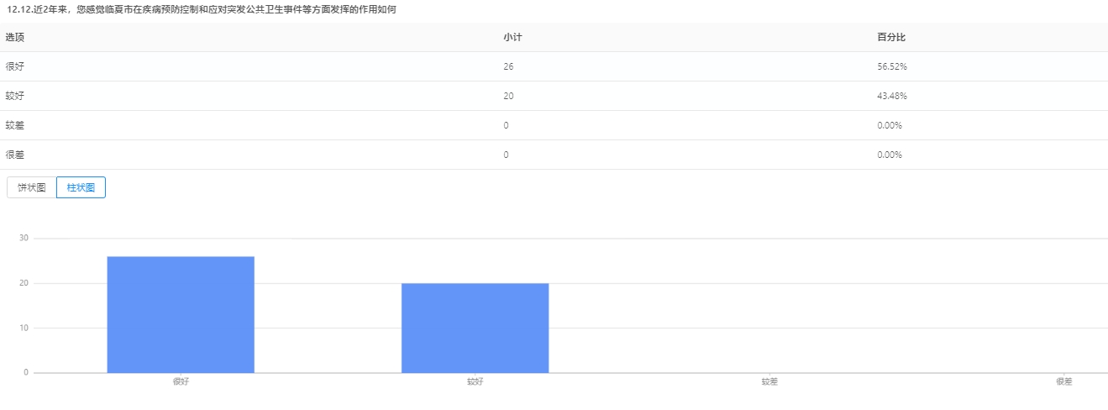This screenshot has width=1108, height=410.
Task: Click the 较差 label on the chart axis
Action: coord(769,381)
